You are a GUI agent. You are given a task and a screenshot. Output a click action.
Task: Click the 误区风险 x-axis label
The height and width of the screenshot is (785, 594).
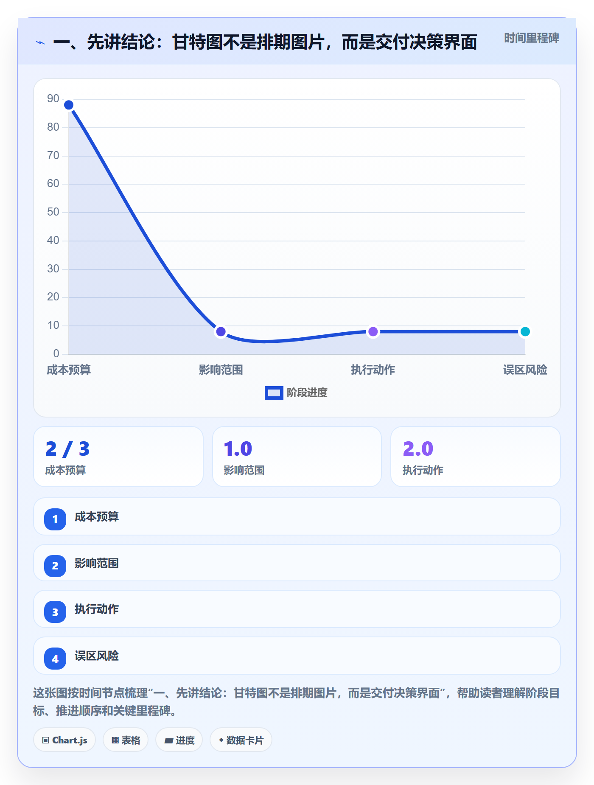click(x=525, y=370)
